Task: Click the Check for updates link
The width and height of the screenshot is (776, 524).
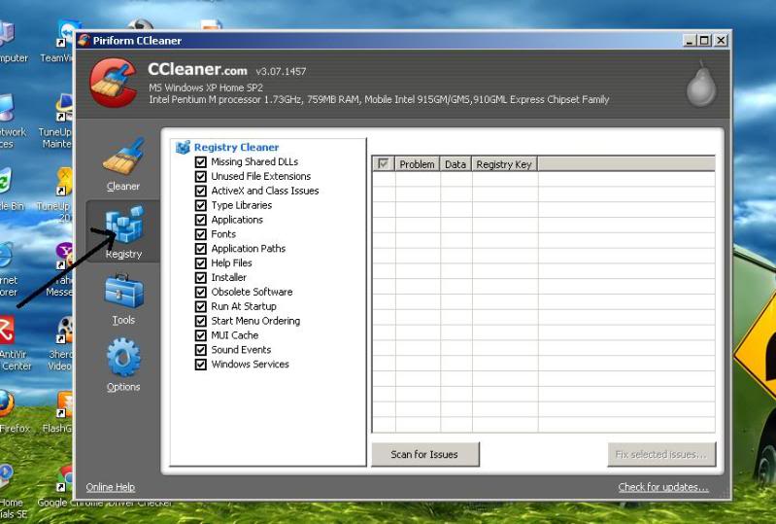Action: pos(663,487)
